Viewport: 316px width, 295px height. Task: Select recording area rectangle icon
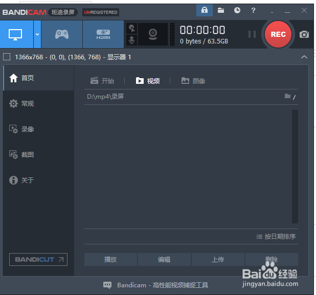(7, 57)
